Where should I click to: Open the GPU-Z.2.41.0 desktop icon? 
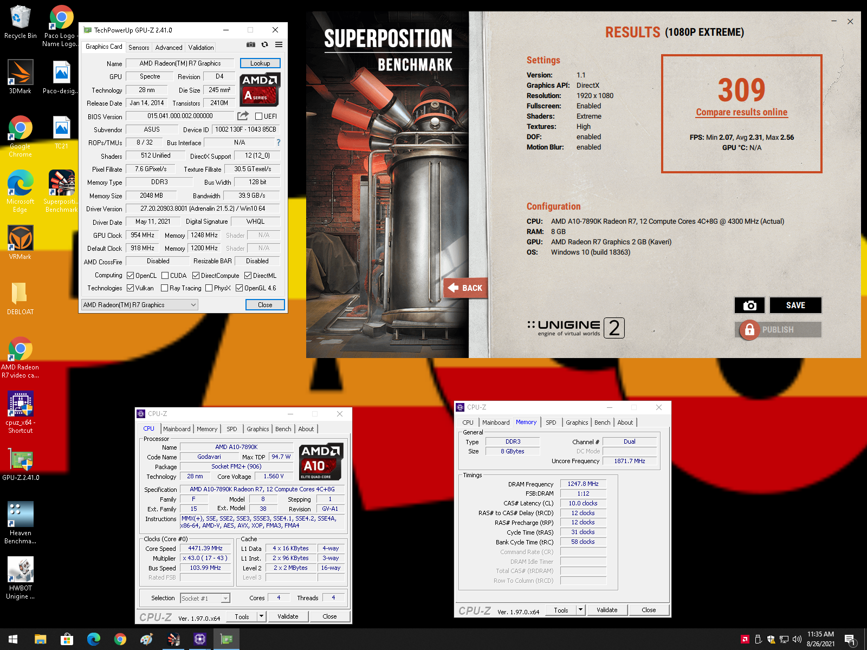point(20,465)
